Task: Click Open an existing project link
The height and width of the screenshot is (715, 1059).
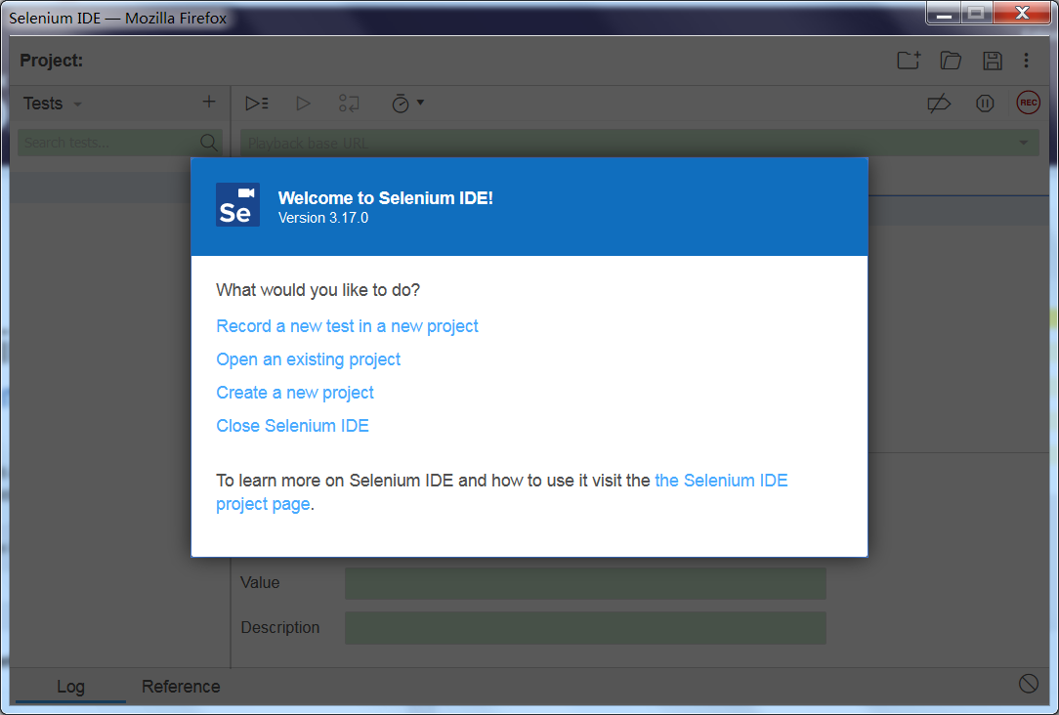Action: tap(308, 359)
